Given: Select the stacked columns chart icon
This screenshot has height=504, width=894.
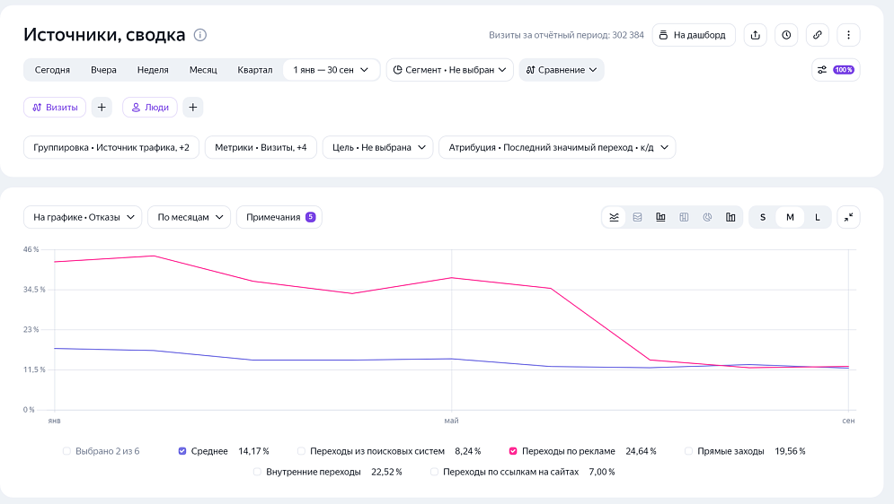Looking at the screenshot, I should coord(684,217).
